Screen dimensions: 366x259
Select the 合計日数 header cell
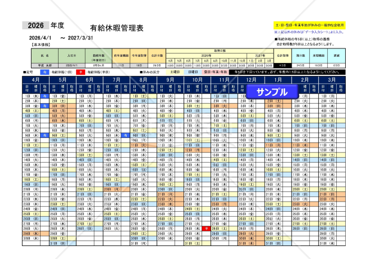[x=157, y=56]
